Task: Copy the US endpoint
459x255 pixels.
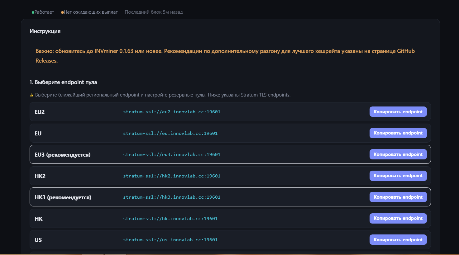Action: pos(398,240)
